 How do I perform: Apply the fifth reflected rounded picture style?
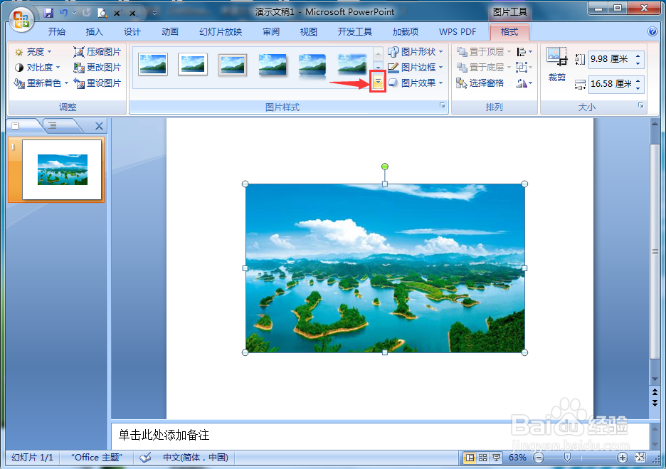[x=312, y=66]
